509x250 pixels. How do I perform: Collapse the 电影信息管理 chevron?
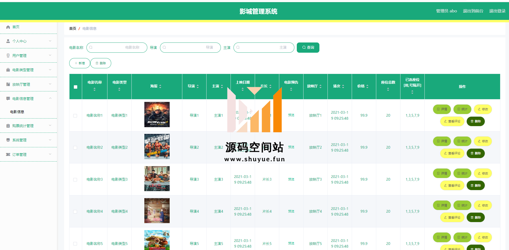tap(50, 98)
